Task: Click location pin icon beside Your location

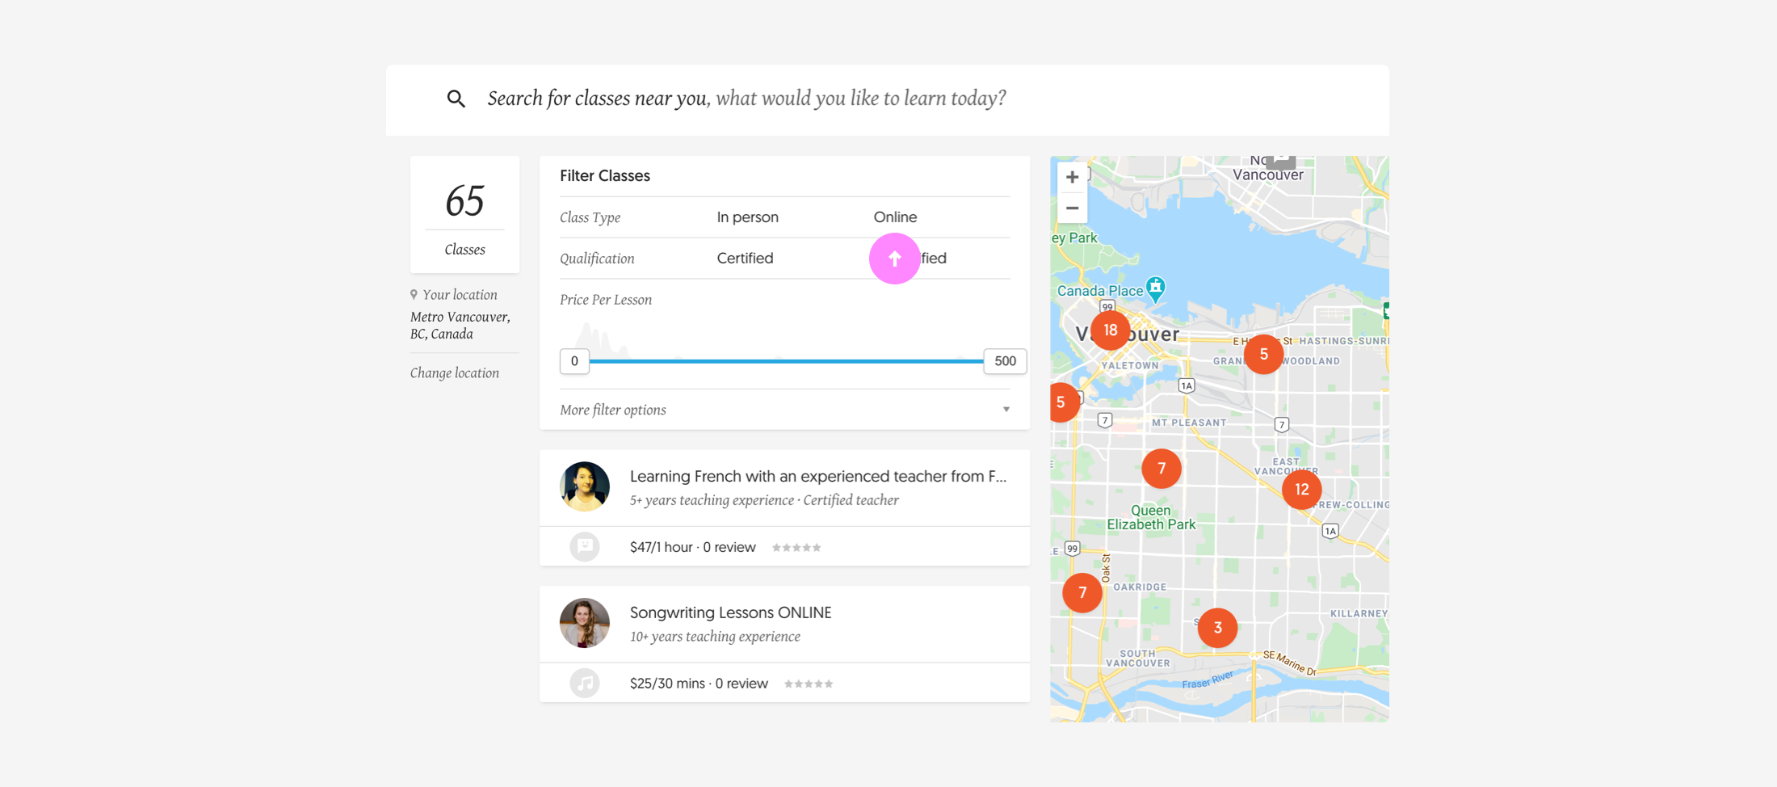Action: coord(414,295)
